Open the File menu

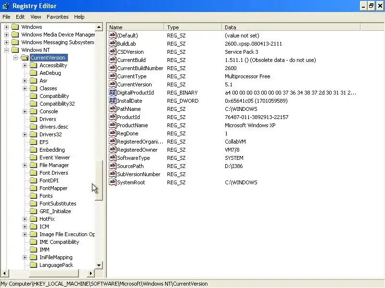[x=6, y=17]
